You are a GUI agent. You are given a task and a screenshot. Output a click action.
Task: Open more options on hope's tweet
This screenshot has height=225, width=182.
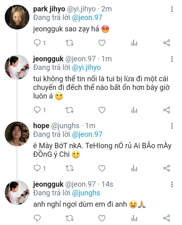click(x=172, y=126)
